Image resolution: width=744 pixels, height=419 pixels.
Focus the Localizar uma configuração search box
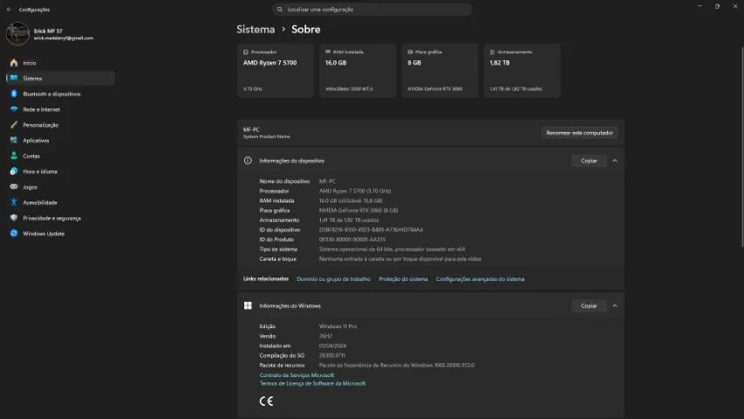372,10
